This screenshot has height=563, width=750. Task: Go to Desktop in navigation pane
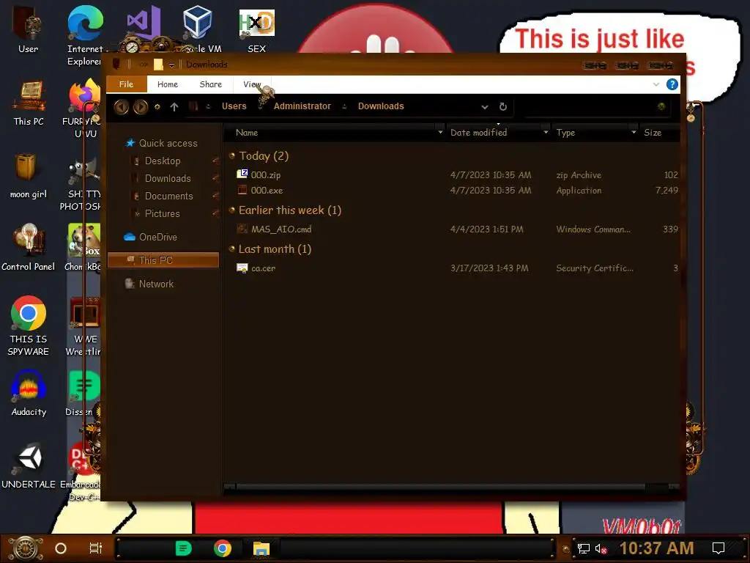[x=163, y=161]
